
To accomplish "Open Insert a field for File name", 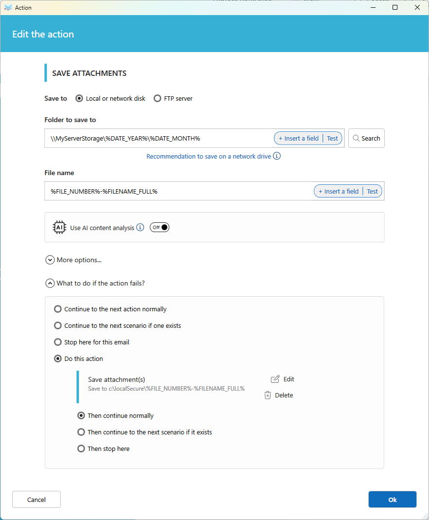I will coord(338,191).
